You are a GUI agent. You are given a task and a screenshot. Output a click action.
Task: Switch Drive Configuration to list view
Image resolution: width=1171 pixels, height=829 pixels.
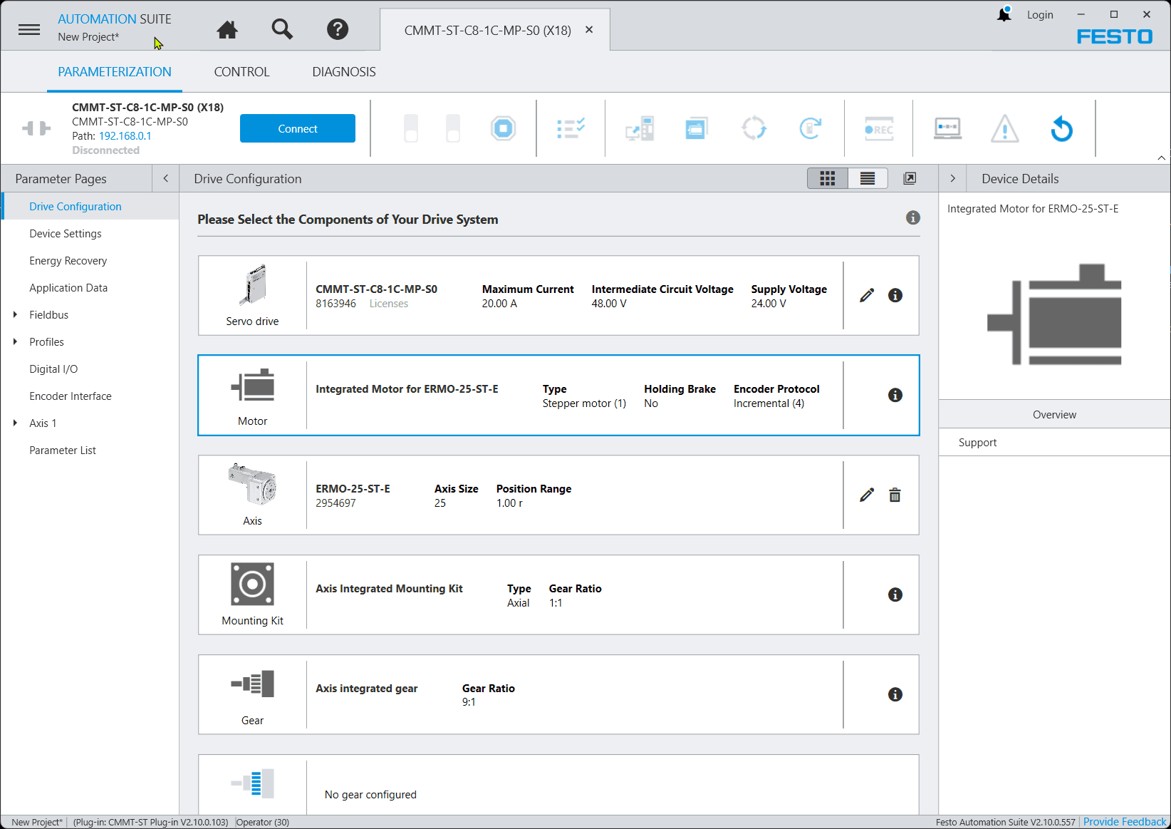click(867, 178)
